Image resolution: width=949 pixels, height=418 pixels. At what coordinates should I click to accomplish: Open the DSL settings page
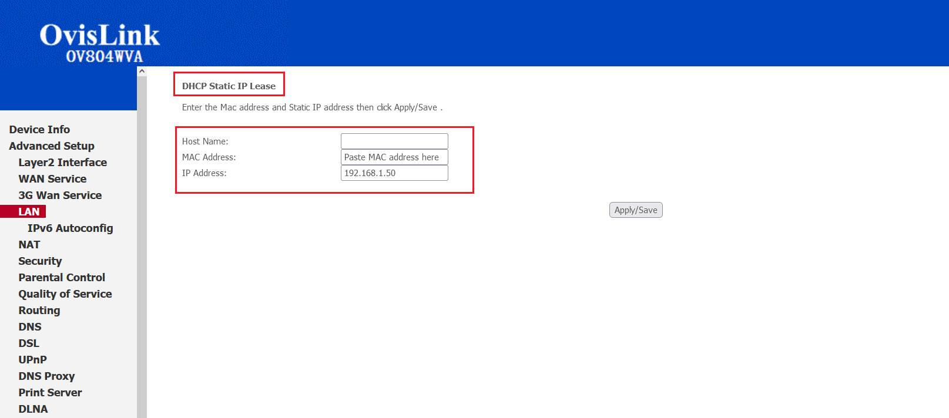pyautogui.click(x=29, y=343)
